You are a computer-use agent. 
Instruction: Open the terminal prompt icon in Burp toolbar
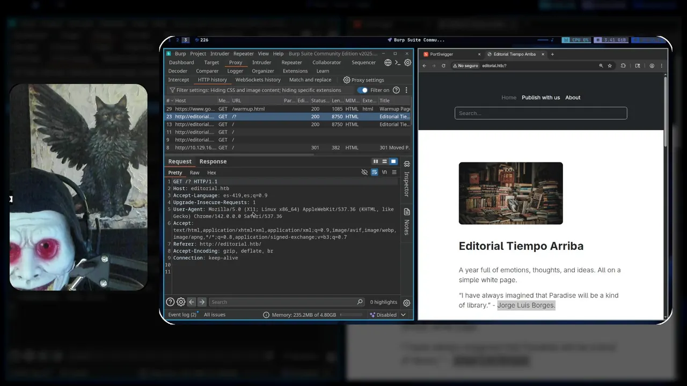click(x=398, y=63)
